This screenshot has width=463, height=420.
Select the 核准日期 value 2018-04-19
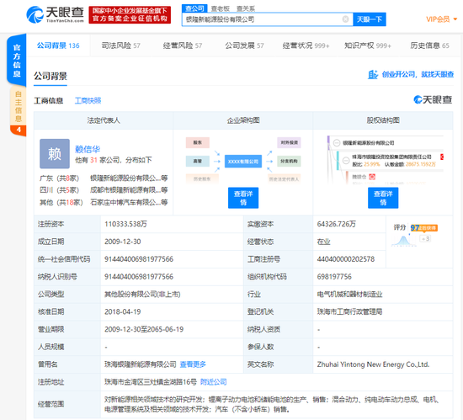tap(123, 311)
